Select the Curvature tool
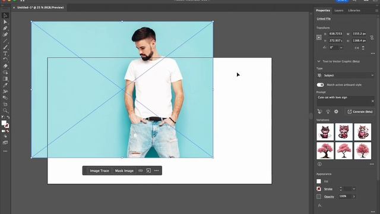 point(5,34)
